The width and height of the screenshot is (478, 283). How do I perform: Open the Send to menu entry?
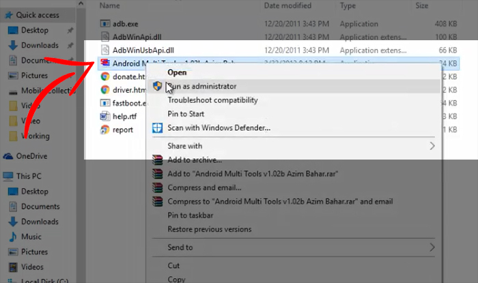click(180, 248)
